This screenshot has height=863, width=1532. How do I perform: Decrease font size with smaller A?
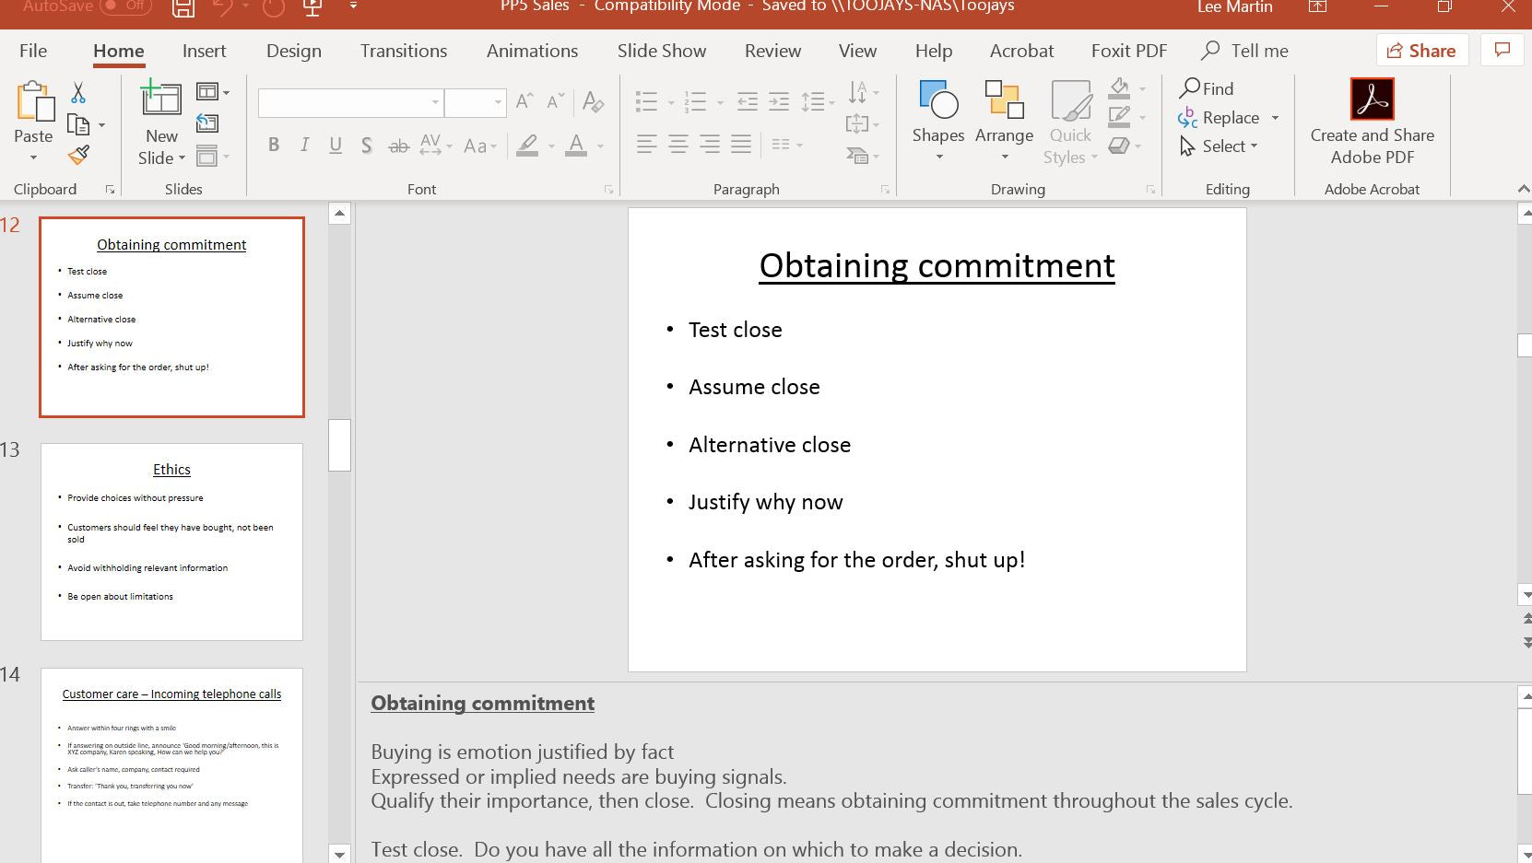click(555, 102)
